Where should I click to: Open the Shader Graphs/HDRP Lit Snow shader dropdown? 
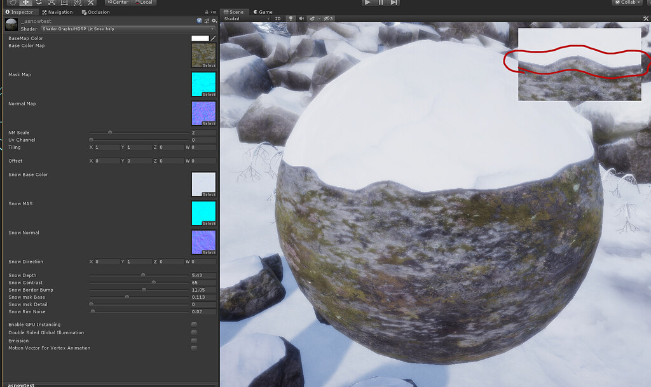[x=127, y=28]
